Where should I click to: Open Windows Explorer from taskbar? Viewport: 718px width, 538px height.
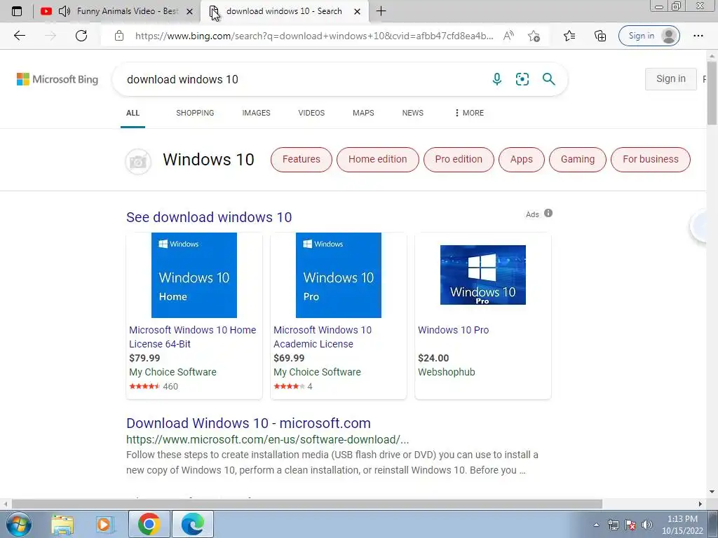click(x=62, y=524)
